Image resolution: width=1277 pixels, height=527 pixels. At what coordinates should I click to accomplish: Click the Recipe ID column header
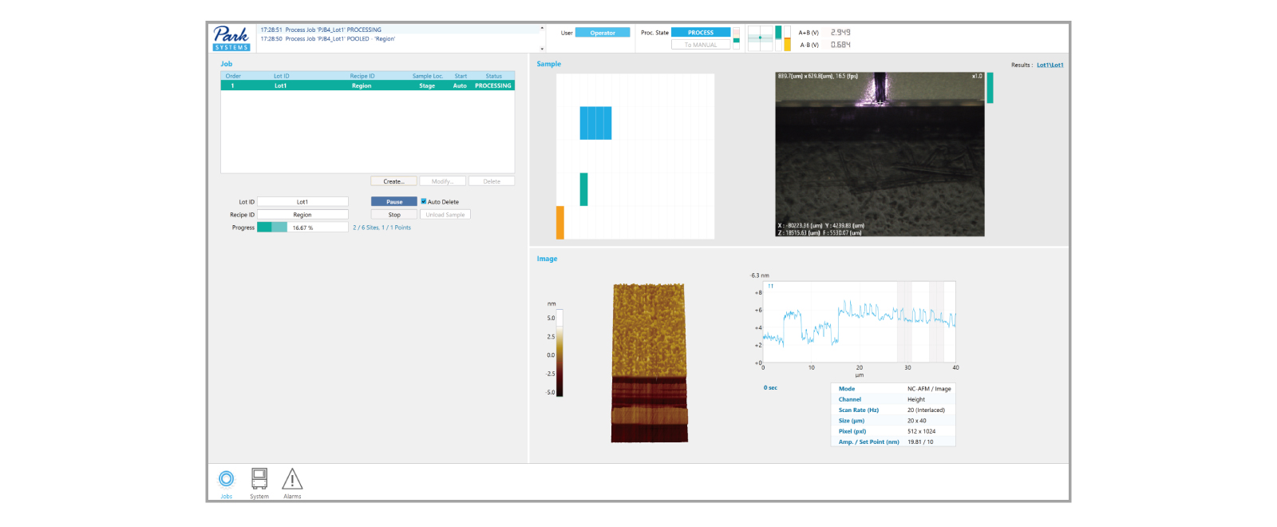362,76
